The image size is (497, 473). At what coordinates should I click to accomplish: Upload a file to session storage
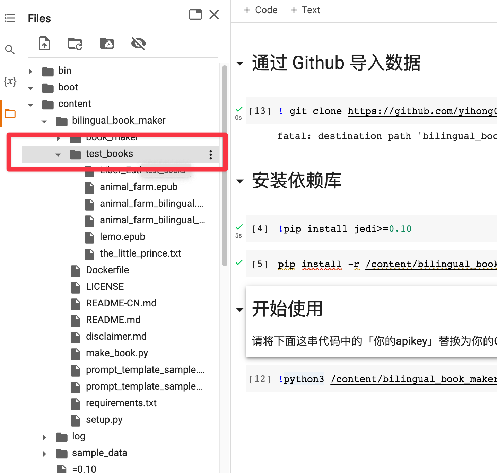44,43
